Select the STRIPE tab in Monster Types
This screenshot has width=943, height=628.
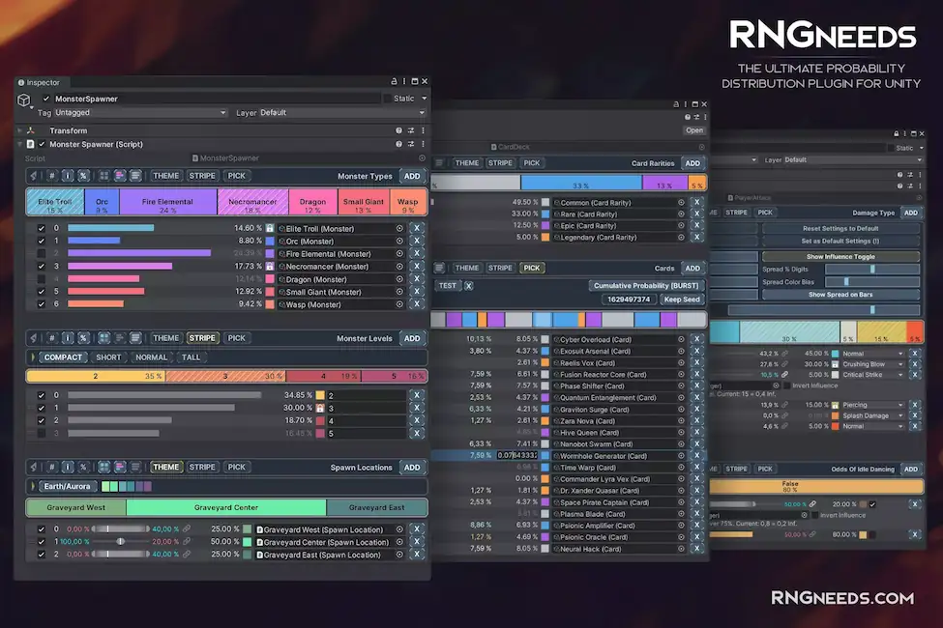(x=202, y=176)
